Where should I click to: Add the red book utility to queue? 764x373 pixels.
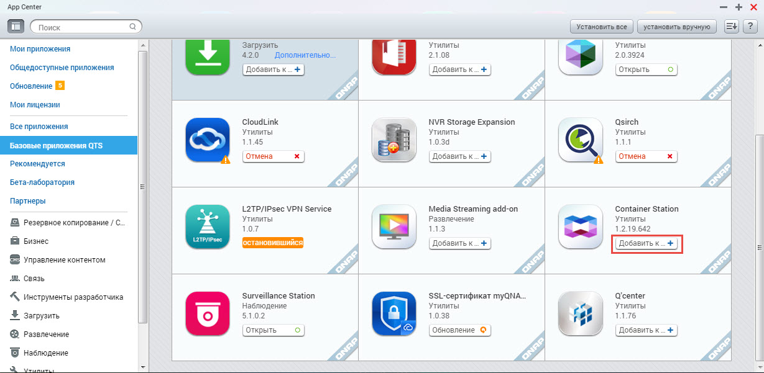coord(460,70)
